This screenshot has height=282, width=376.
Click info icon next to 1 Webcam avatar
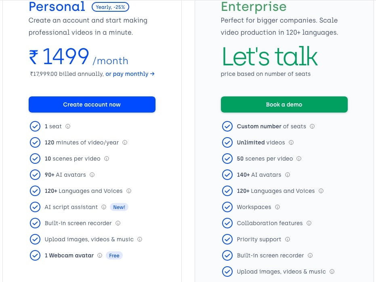coord(100,255)
